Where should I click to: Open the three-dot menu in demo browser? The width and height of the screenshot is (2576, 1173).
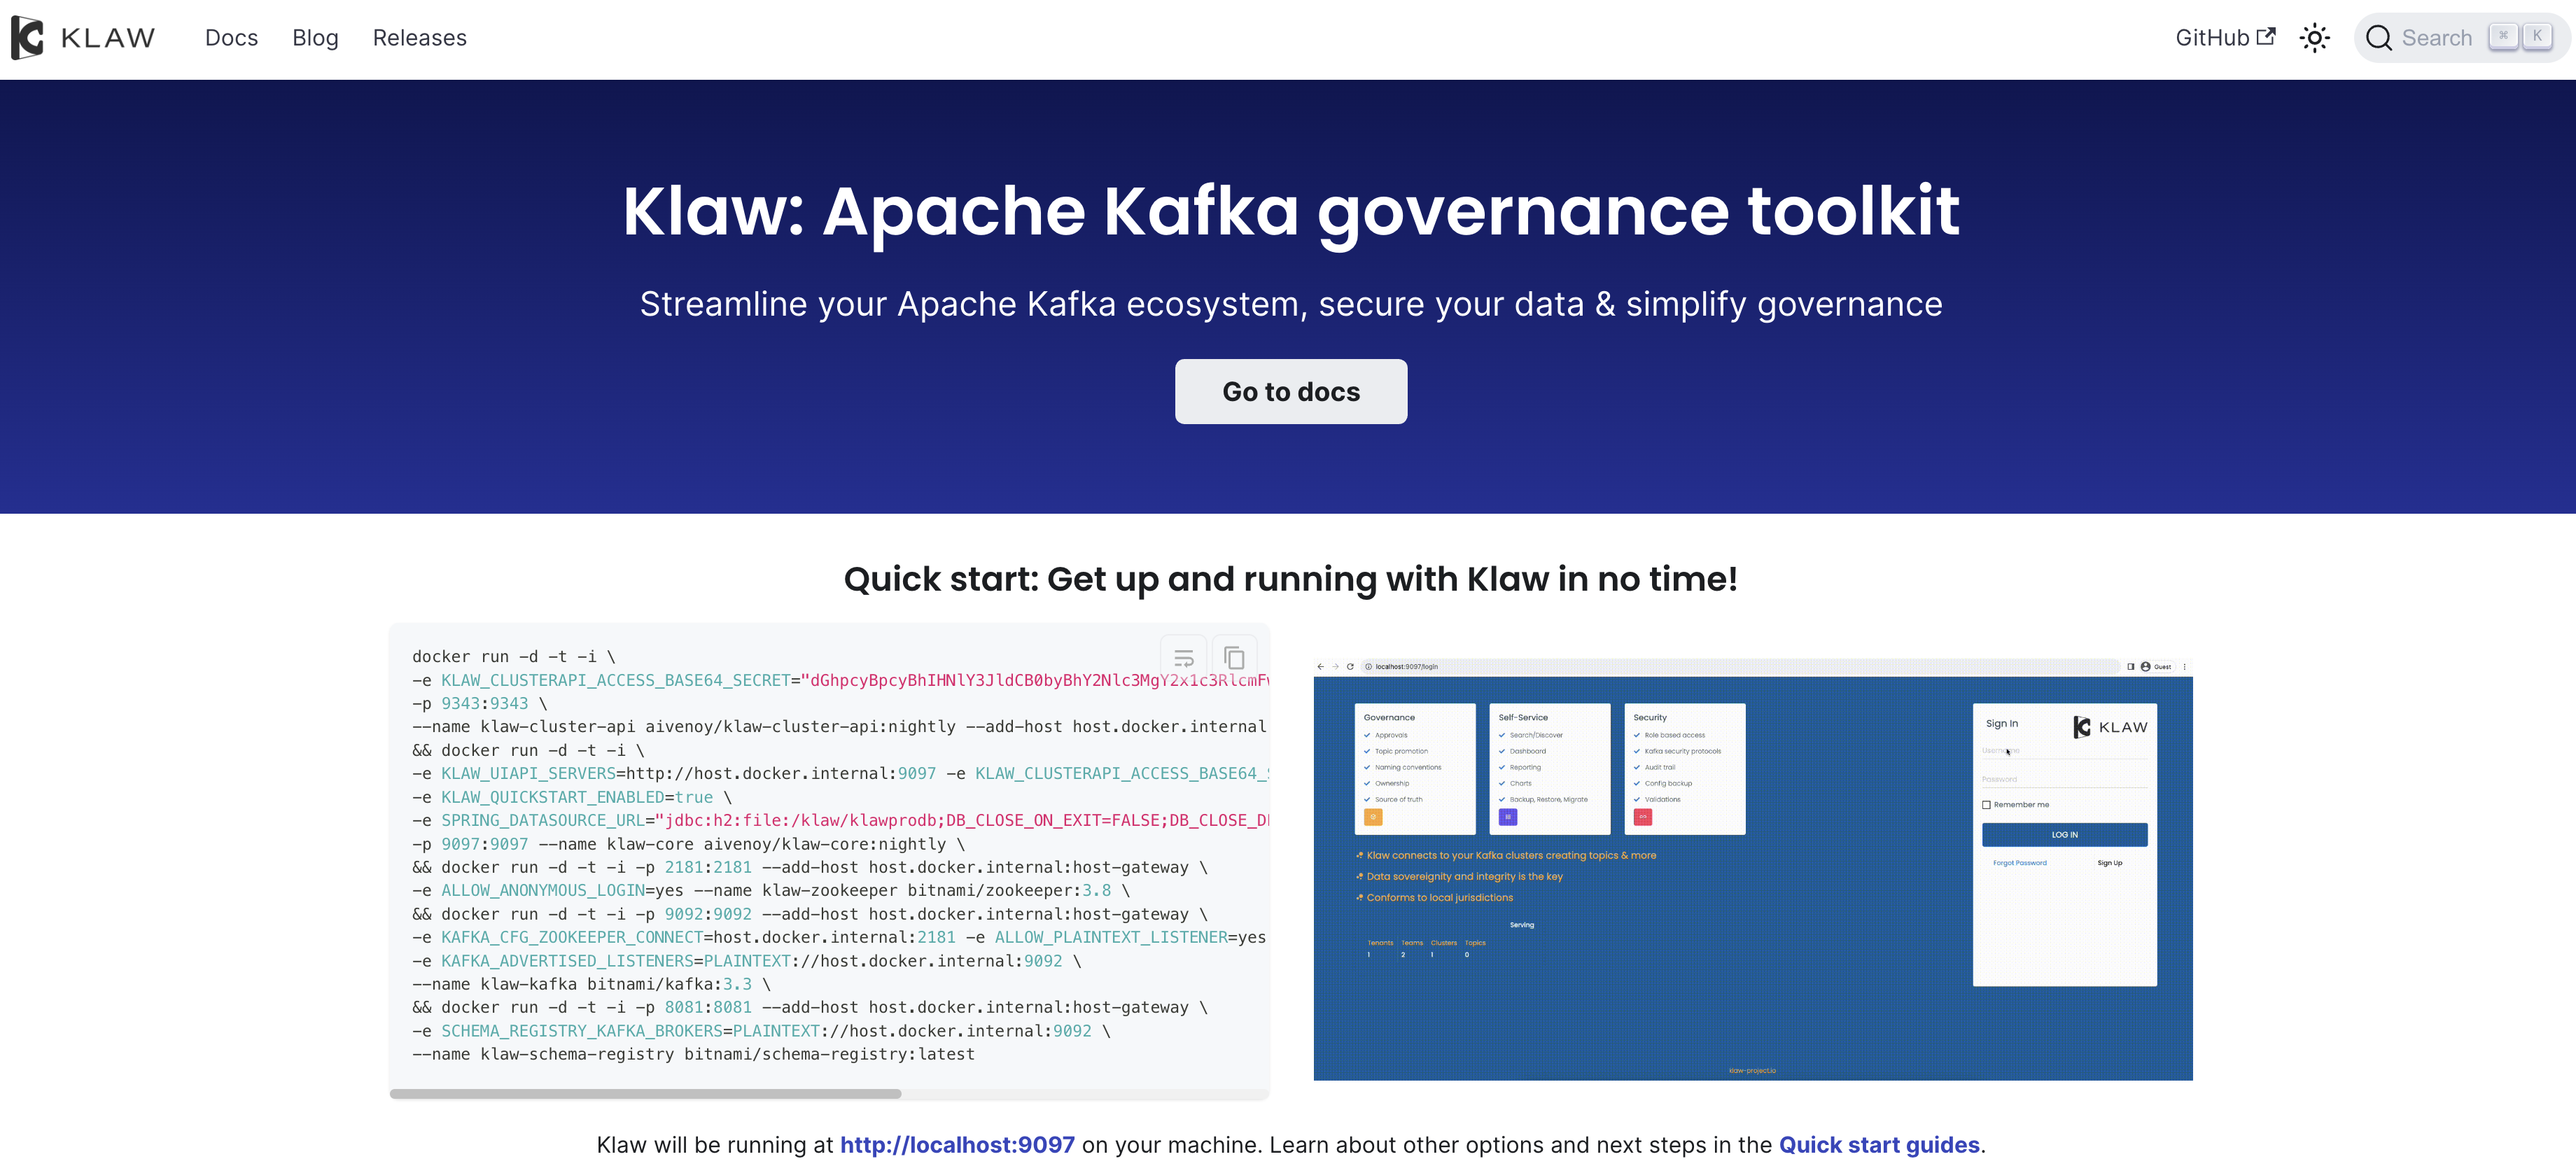pos(2184,666)
